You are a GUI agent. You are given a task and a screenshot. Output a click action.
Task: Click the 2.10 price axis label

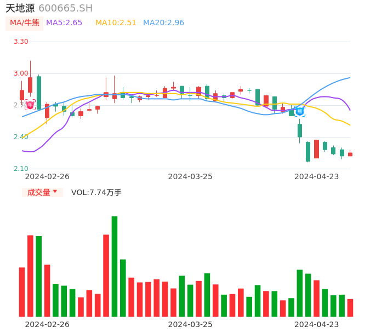coord(21,169)
